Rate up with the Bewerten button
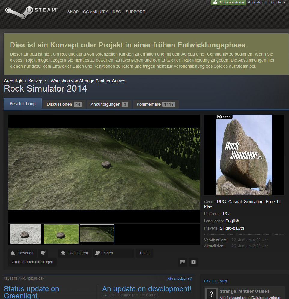Image resolution: width=289 pixels, height=299 pixels. pos(23,253)
